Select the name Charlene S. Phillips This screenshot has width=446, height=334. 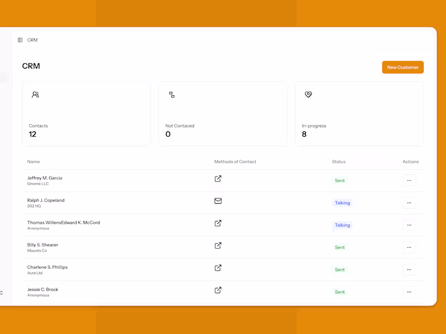click(47, 267)
